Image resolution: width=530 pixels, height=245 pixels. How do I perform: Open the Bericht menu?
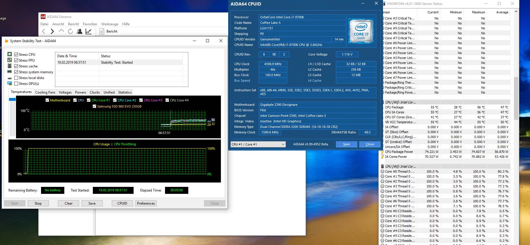(73, 24)
